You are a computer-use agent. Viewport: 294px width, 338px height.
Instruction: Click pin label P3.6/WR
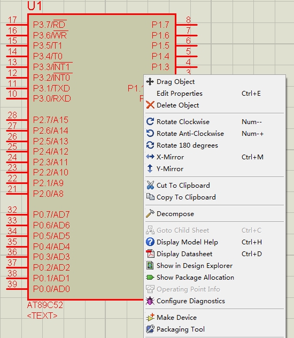50,35
